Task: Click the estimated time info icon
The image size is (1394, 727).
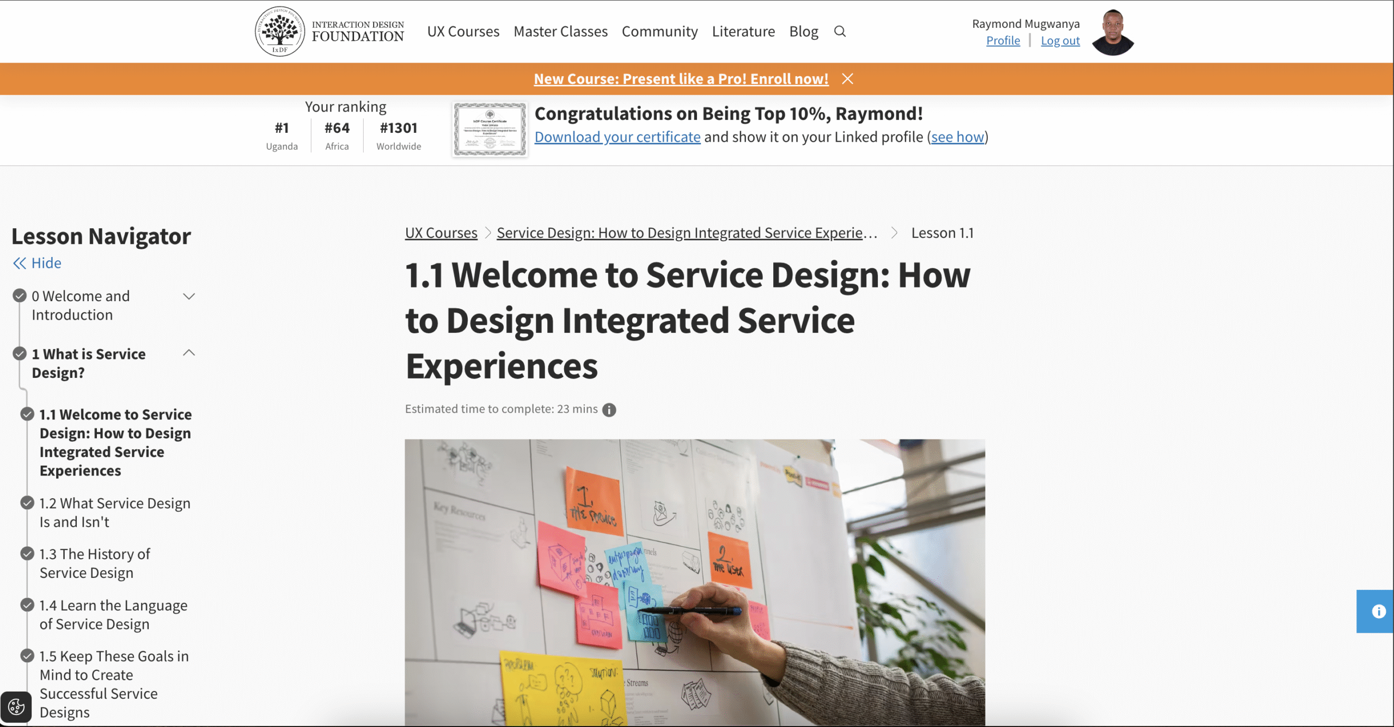Action: pos(609,410)
